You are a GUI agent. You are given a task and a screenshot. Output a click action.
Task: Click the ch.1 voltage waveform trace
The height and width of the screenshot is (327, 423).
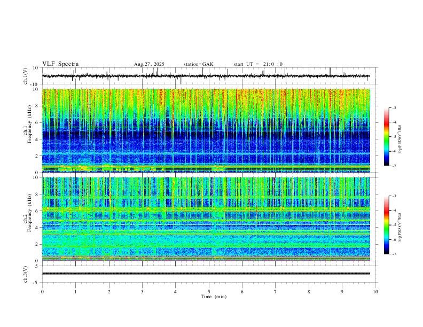pyautogui.click(x=206, y=76)
